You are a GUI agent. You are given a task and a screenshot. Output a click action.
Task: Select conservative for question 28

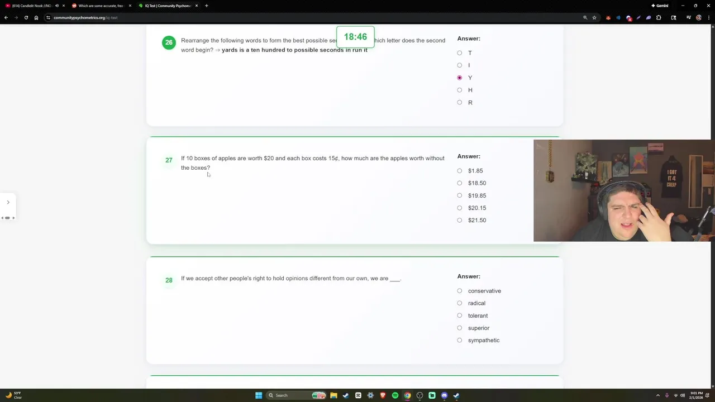coord(460,291)
